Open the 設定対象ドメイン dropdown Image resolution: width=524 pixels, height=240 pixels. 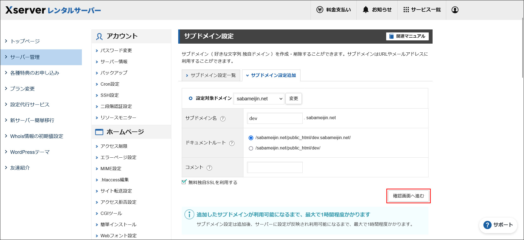click(x=259, y=99)
